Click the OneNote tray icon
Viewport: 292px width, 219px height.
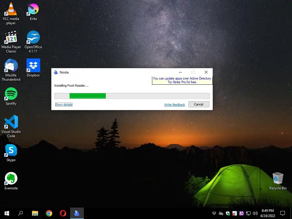tap(242, 213)
